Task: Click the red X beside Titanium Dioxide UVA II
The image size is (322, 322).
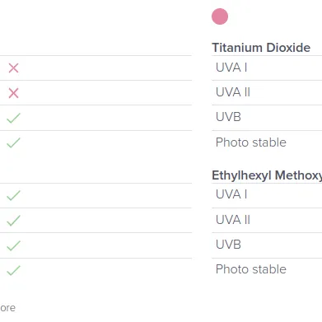Action: (13, 93)
